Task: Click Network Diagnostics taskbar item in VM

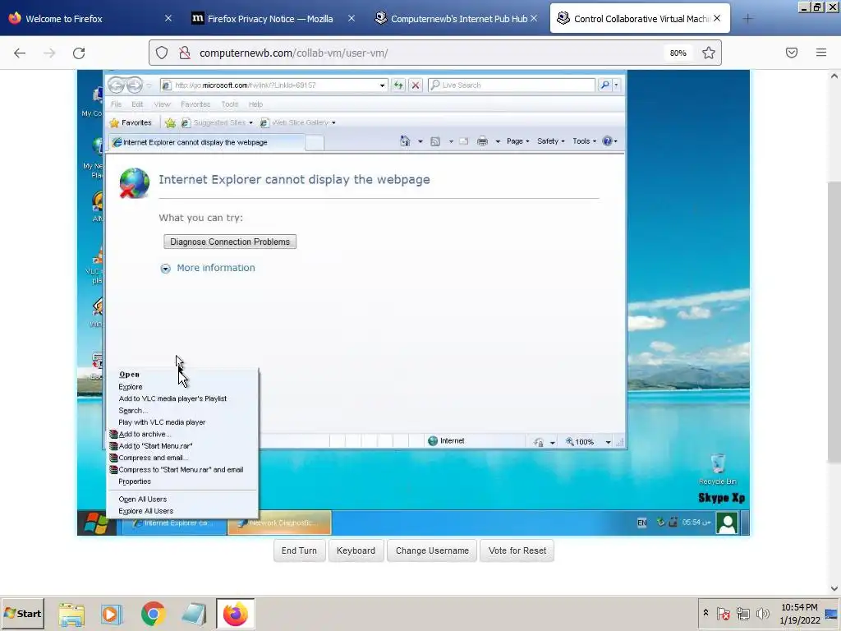Action: pyautogui.click(x=279, y=523)
